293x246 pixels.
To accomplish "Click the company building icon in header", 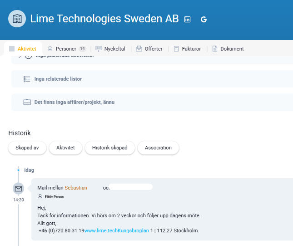I will [17, 19].
